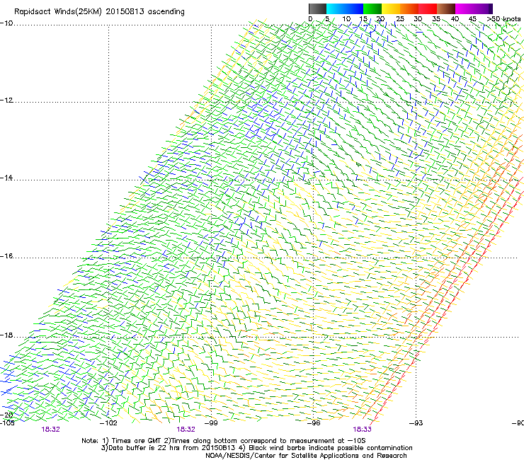Click the gray 0-5 knots color segment
This screenshot has height=460, width=524.
[x=317, y=8]
